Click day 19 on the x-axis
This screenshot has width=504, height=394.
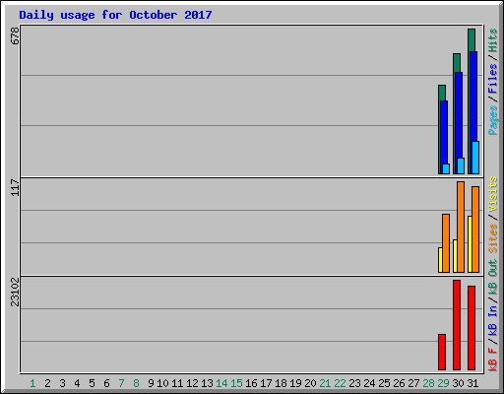coord(295,383)
